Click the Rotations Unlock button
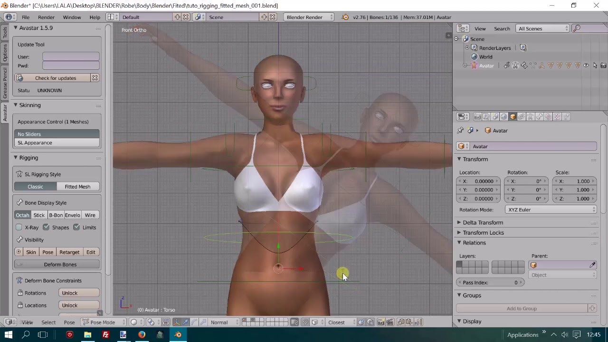 coord(79,293)
